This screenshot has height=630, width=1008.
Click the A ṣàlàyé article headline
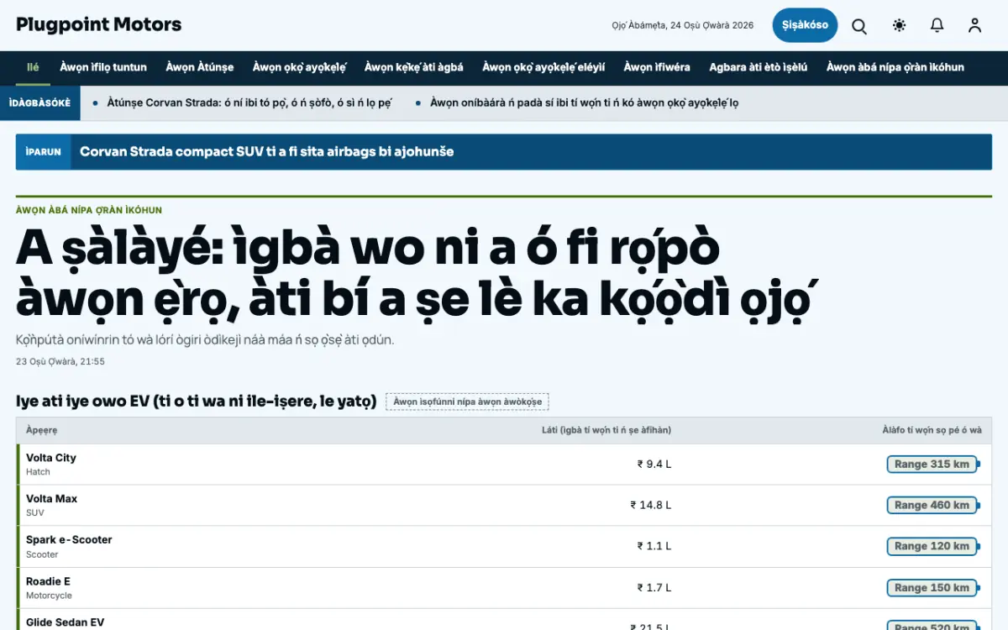[x=417, y=276]
